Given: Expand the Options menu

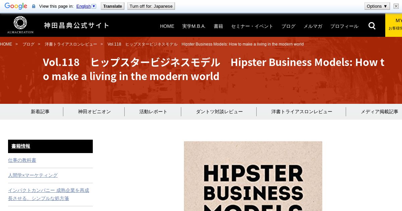Looking at the screenshot, I should tap(377, 6).
